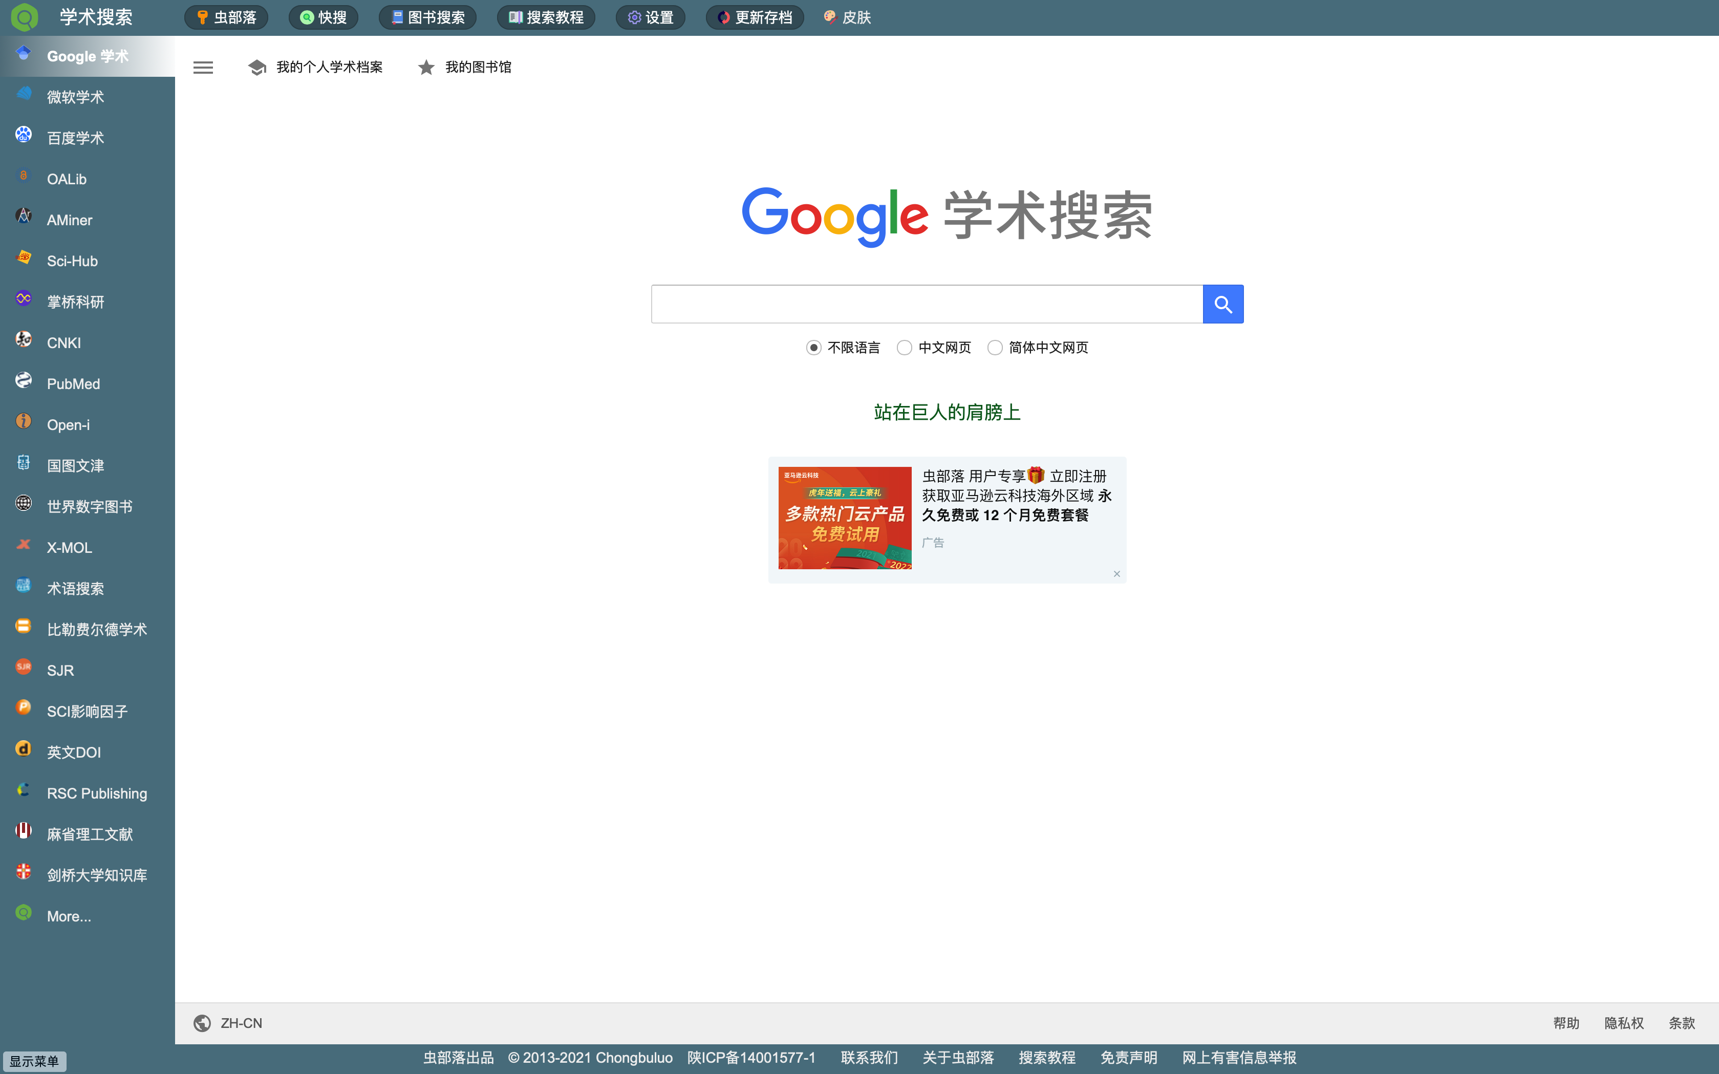Viewport: 1719px width, 1074px height.
Task: Click the AMiner sidebar icon
Action: click(x=24, y=217)
